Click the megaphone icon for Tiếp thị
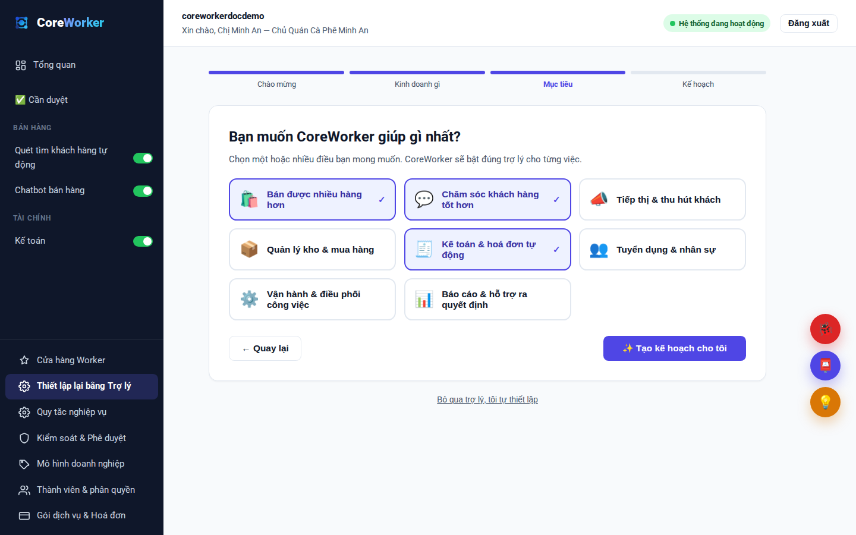856x535 pixels. 599,200
